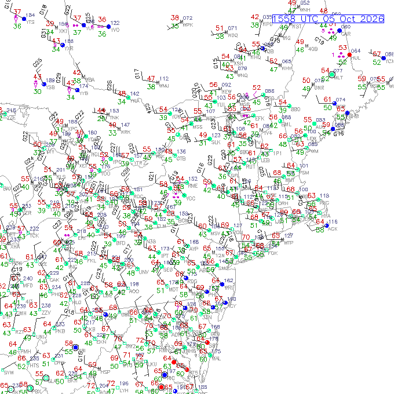
Task: Select the blue station circle at YTS
Action: (24, 19)
